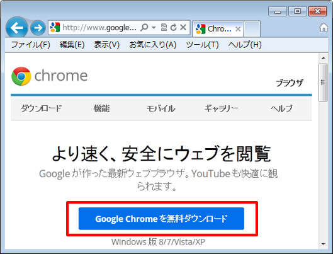
Task: Close the Chro... tab
Action: (x=238, y=29)
